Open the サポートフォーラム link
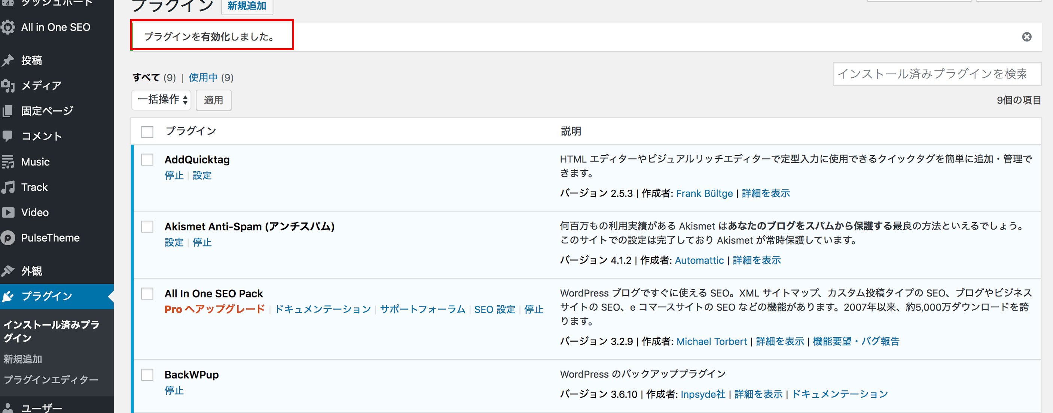 coord(423,309)
